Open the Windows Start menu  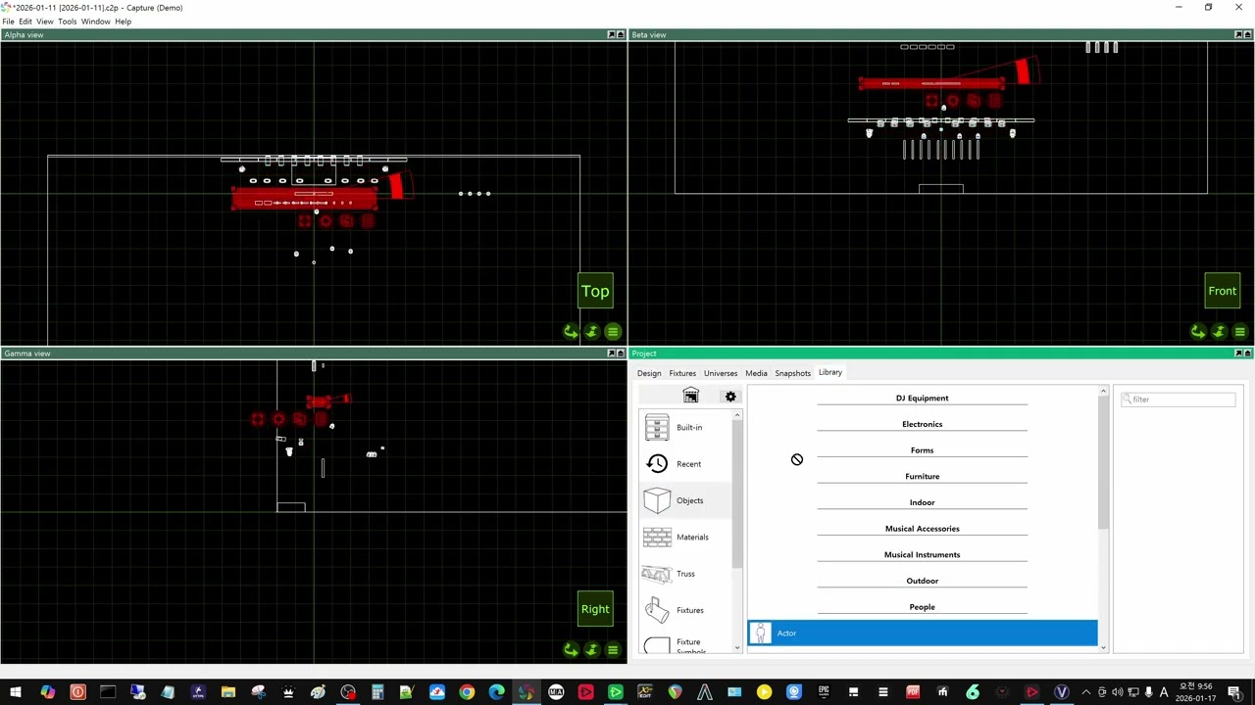pyautogui.click(x=16, y=692)
